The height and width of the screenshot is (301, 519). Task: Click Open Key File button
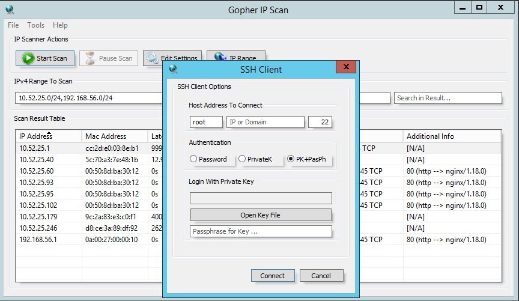pos(261,215)
